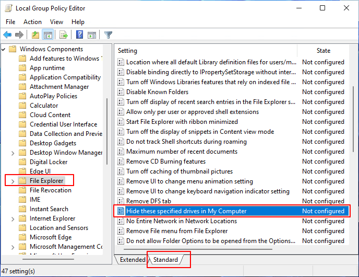Image resolution: width=359 pixels, height=277 pixels.
Task: Open the Action menu
Action: (32, 22)
